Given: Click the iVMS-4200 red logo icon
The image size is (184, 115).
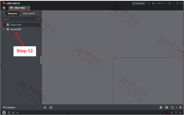Looking at the screenshot, I should point(4,3).
